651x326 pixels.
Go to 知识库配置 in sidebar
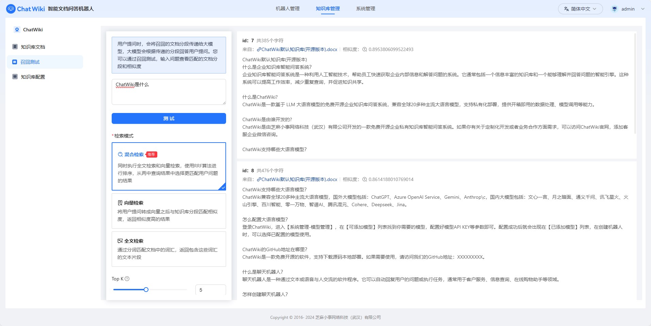click(x=45, y=77)
